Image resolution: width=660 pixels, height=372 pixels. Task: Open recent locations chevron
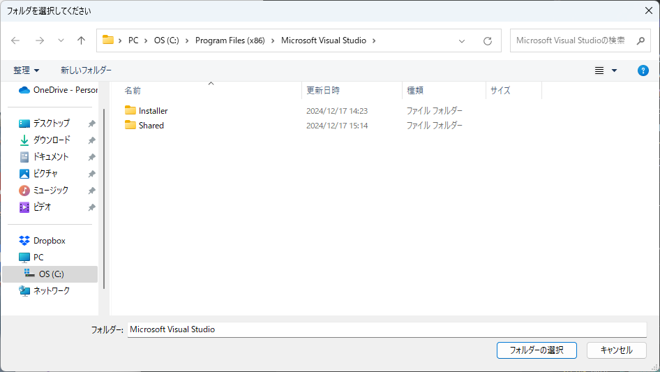click(61, 40)
